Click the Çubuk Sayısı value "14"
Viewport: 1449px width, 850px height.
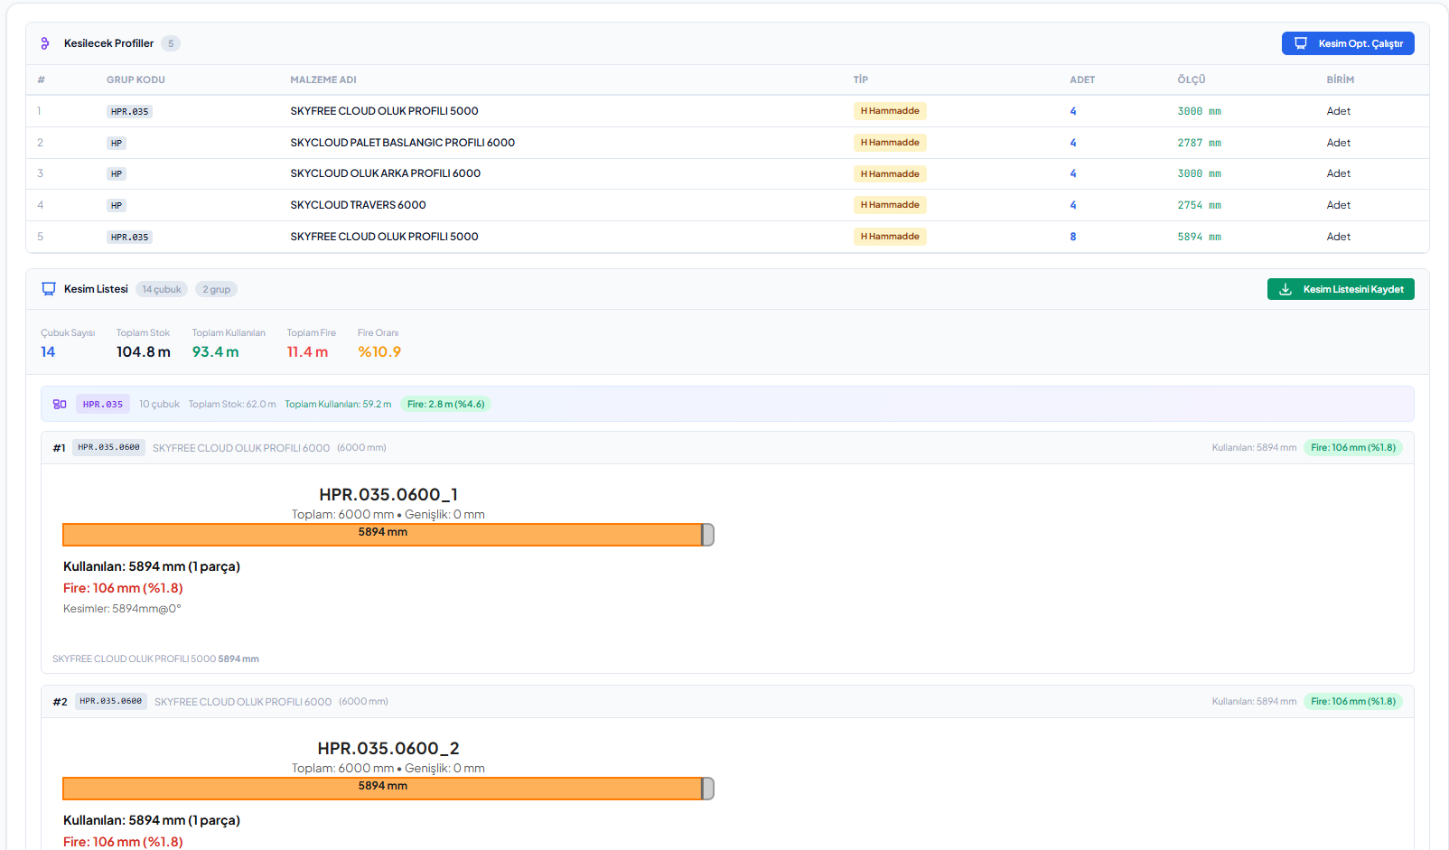tap(48, 352)
